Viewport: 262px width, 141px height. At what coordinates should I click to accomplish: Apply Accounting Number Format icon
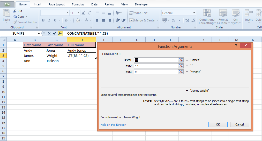point(164,20)
